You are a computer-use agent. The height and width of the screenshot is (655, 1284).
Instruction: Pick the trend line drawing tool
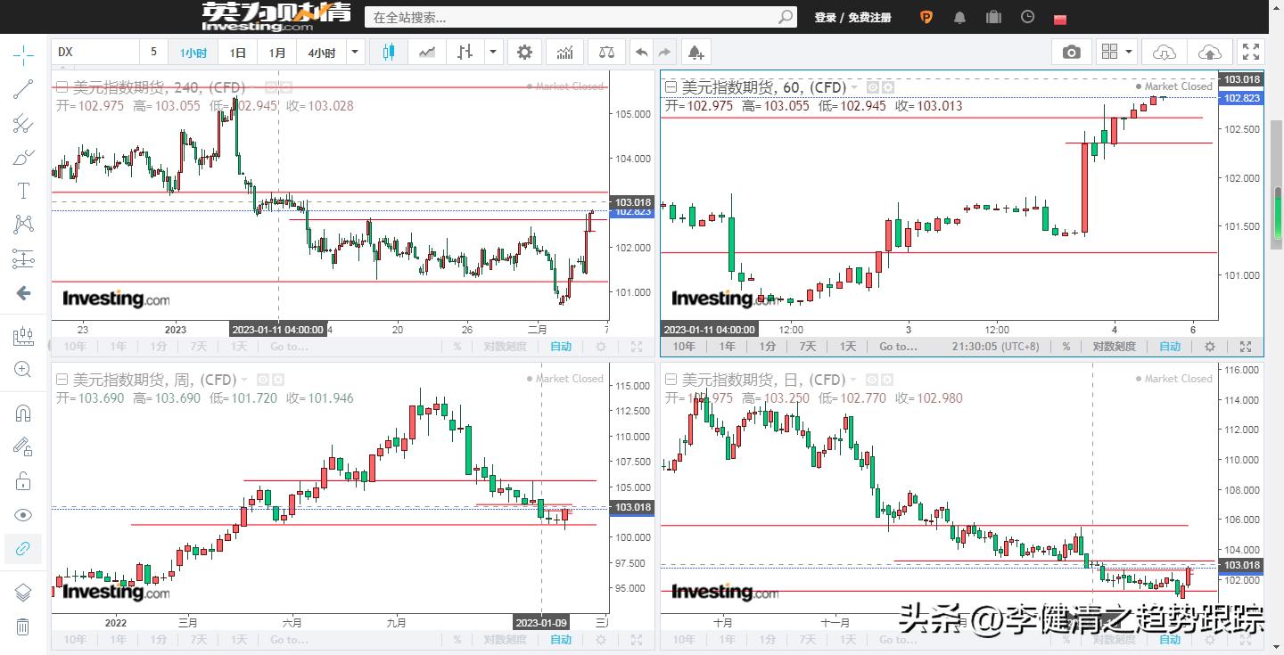click(x=23, y=89)
